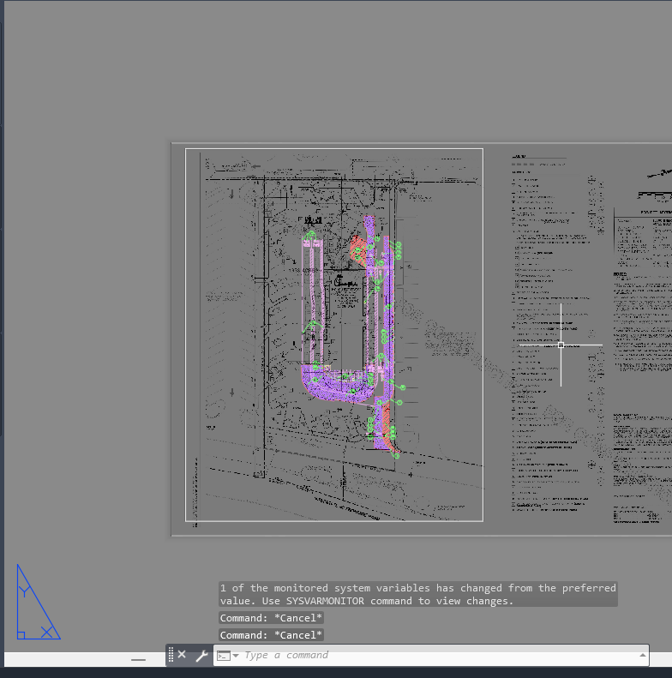
Task: Click the command prompt icon
Action: (223, 656)
